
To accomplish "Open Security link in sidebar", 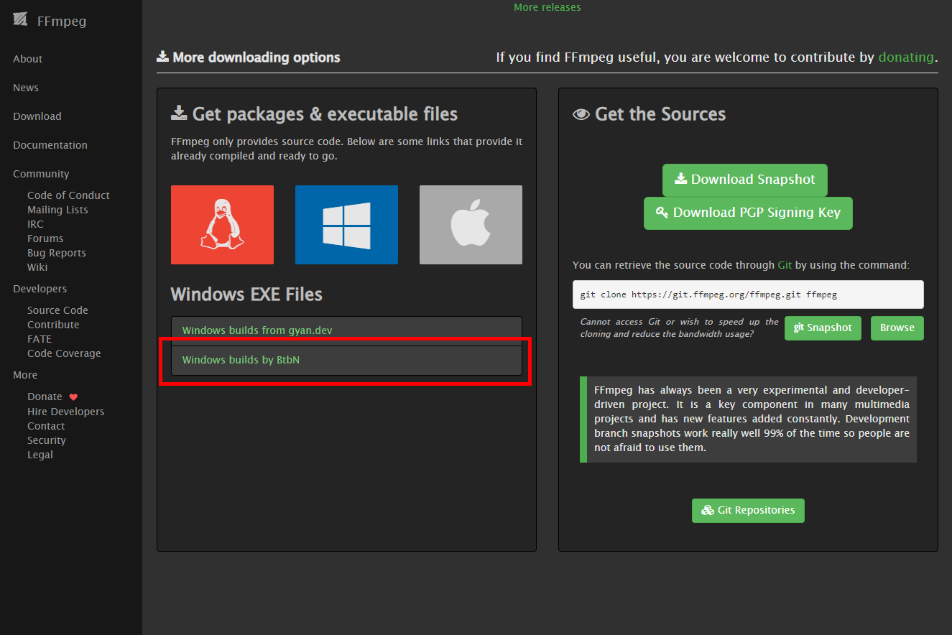I will (47, 440).
